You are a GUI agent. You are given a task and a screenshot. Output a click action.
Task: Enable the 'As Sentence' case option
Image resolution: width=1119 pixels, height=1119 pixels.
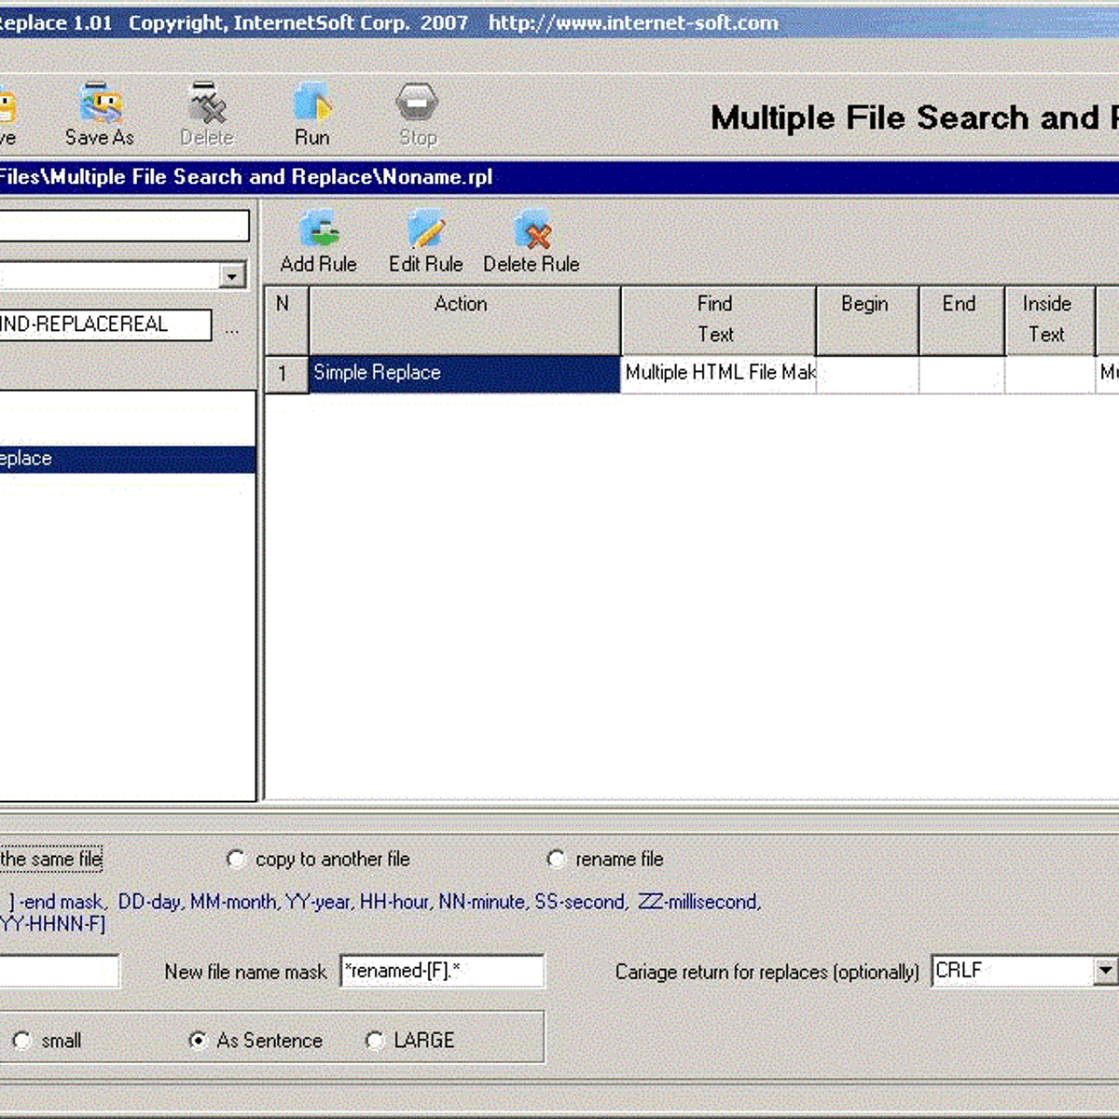point(199,1039)
